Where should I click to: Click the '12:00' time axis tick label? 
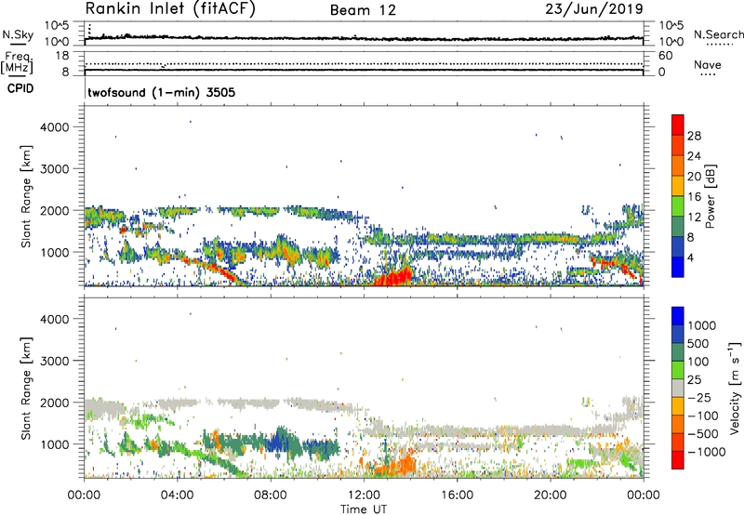[x=364, y=495]
